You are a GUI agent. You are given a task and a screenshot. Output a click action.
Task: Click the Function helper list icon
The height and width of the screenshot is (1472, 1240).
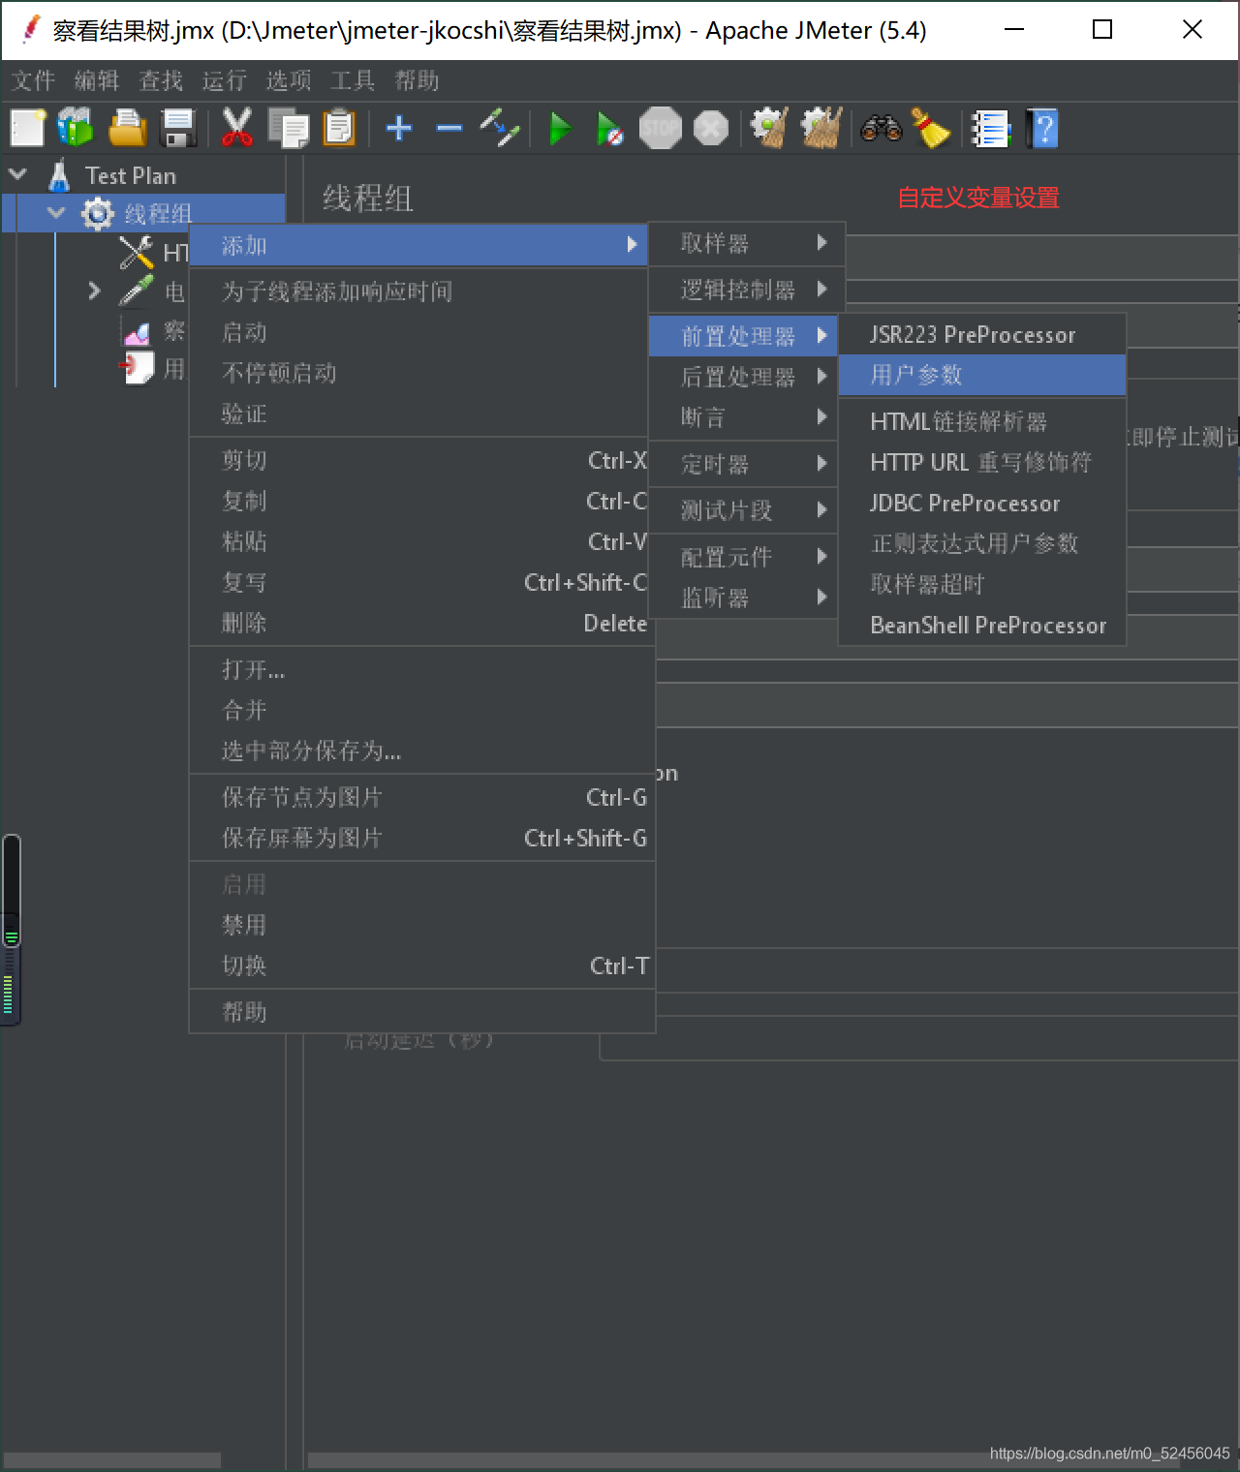991,128
